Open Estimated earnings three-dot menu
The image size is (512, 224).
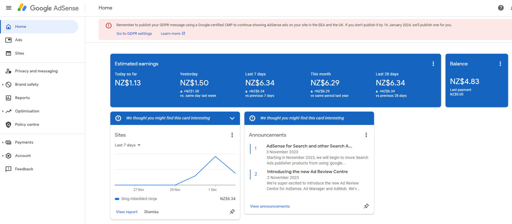pos(433,64)
